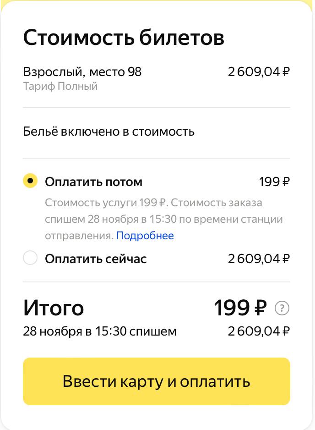Image resolution: width=315 pixels, height=430 pixels.
Task: Click the "28 ноября в 15:30 спишем" text
Action: pyautogui.click(x=100, y=331)
